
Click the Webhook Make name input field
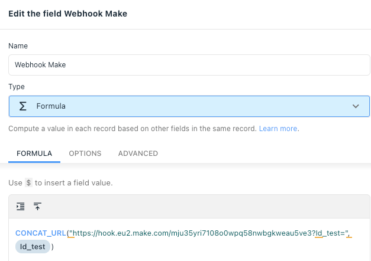tap(189, 65)
